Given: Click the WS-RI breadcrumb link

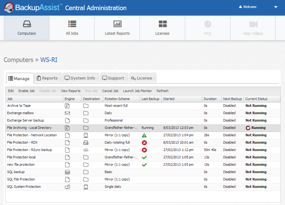Looking at the screenshot, I should pos(49,60).
